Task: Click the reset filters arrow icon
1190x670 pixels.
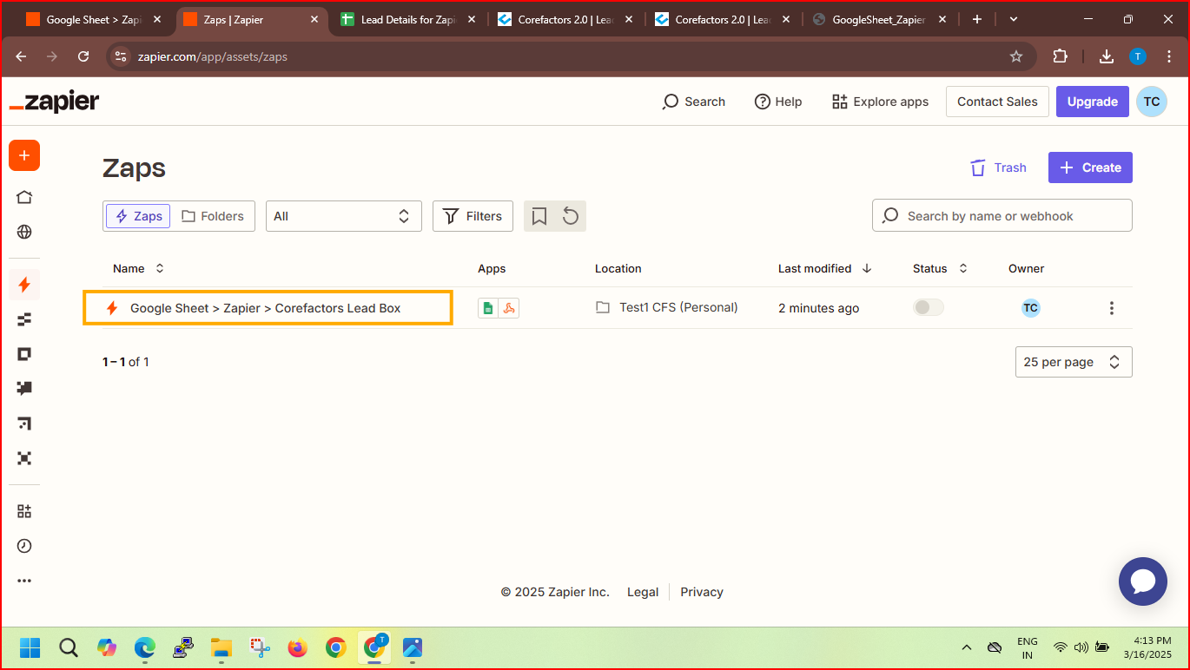Action: 571,216
